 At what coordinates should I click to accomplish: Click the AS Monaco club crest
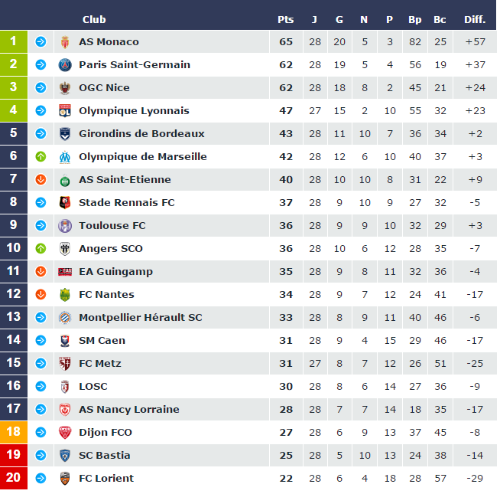pyautogui.click(x=65, y=42)
